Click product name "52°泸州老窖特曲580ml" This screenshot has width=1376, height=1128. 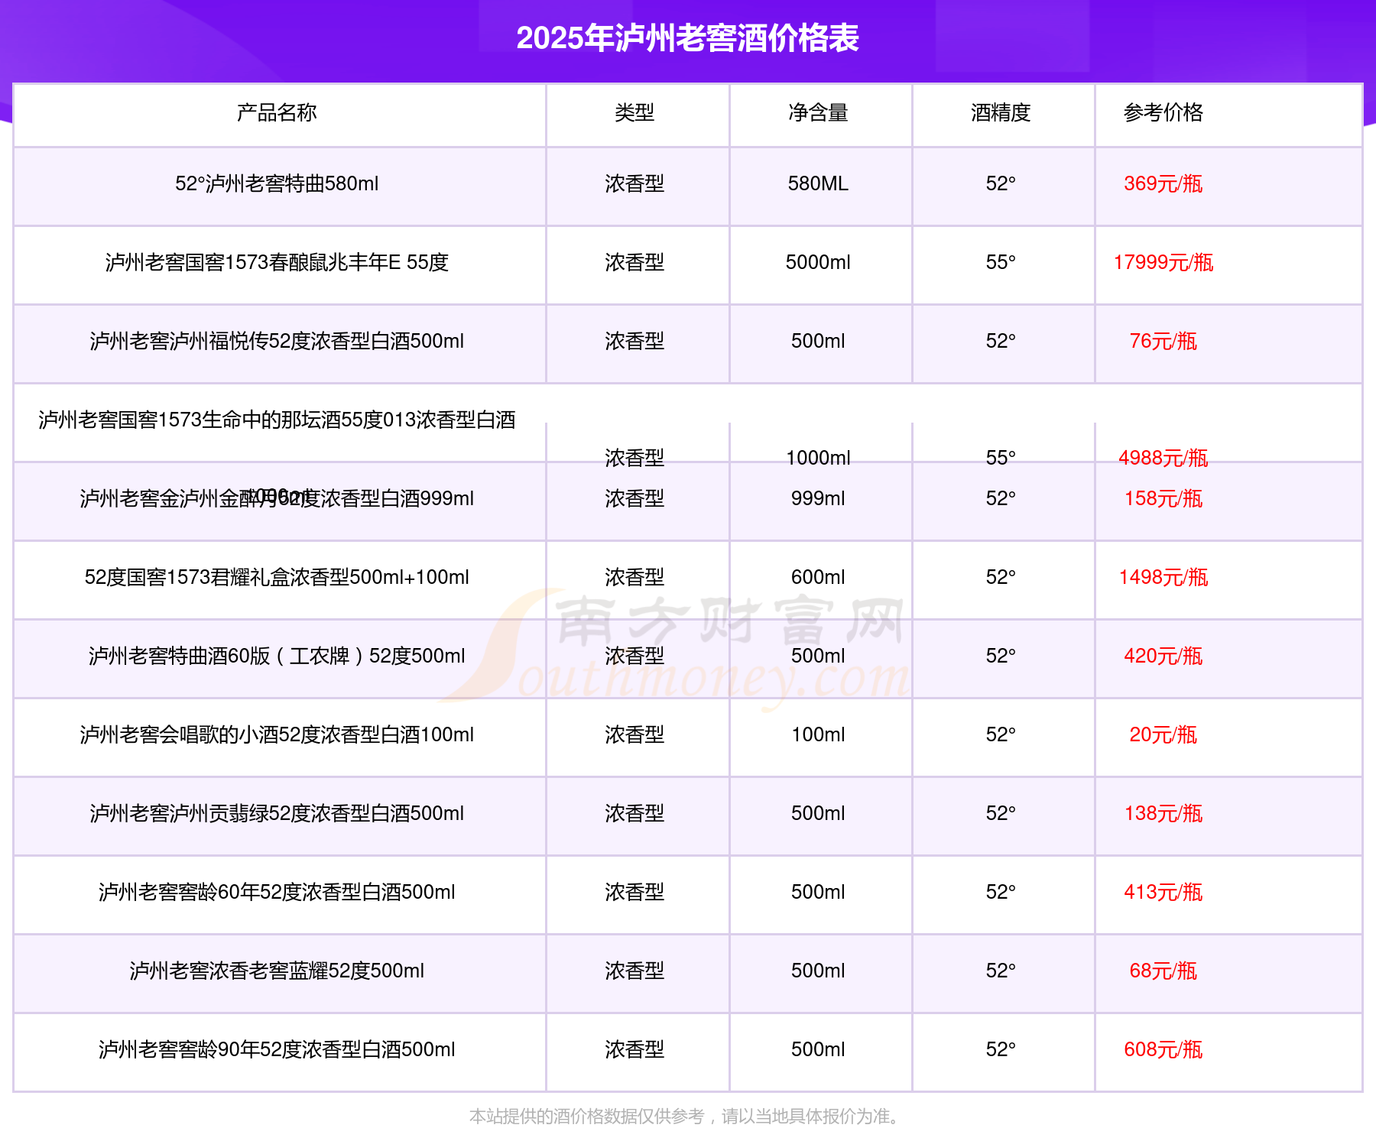pos(277,184)
